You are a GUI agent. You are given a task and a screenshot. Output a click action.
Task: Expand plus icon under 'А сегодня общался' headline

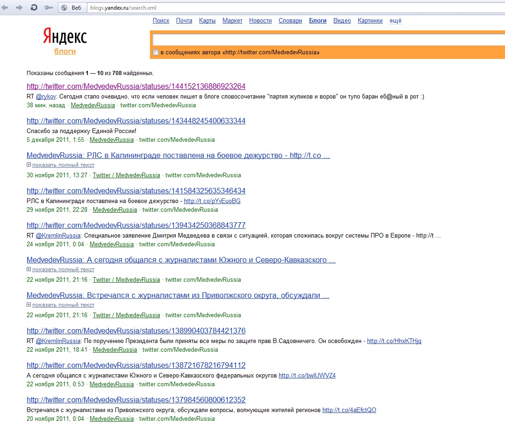[29, 269]
